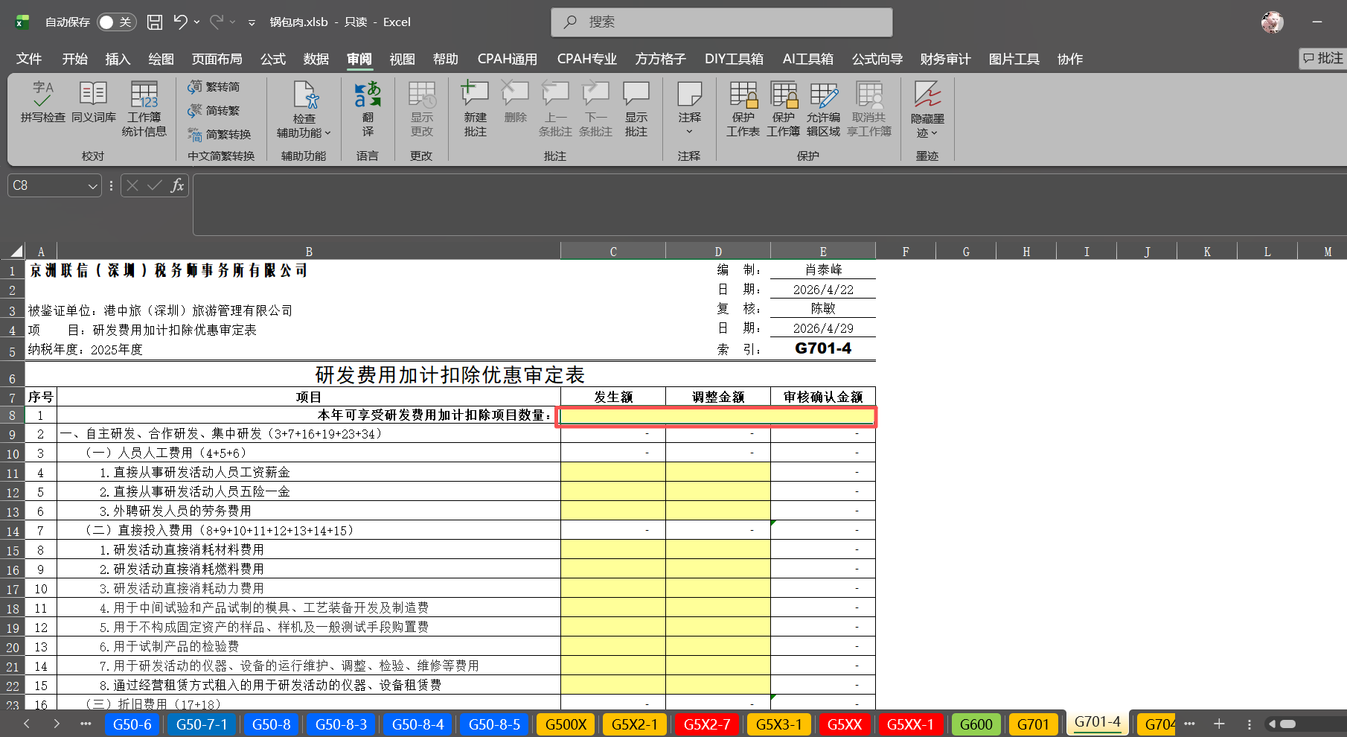Image resolution: width=1347 pixels, height=737 pixels.
Task: Click the 批注 button at top right
Action: click(1323, 58)
